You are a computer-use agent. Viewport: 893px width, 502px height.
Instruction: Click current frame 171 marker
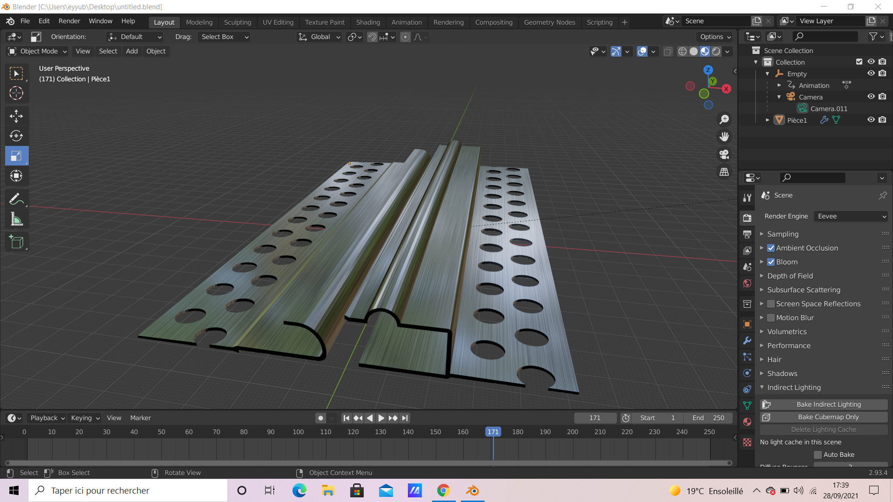(x=493, y=432)
